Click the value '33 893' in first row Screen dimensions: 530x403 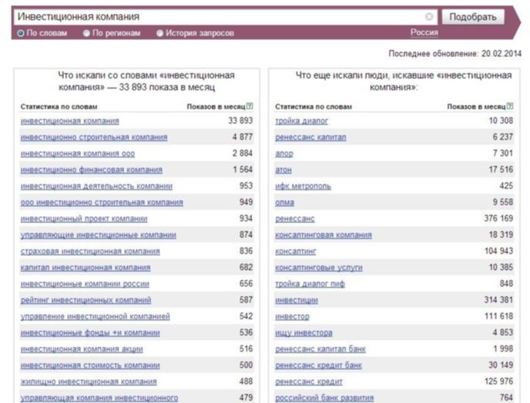click(240, 121)
